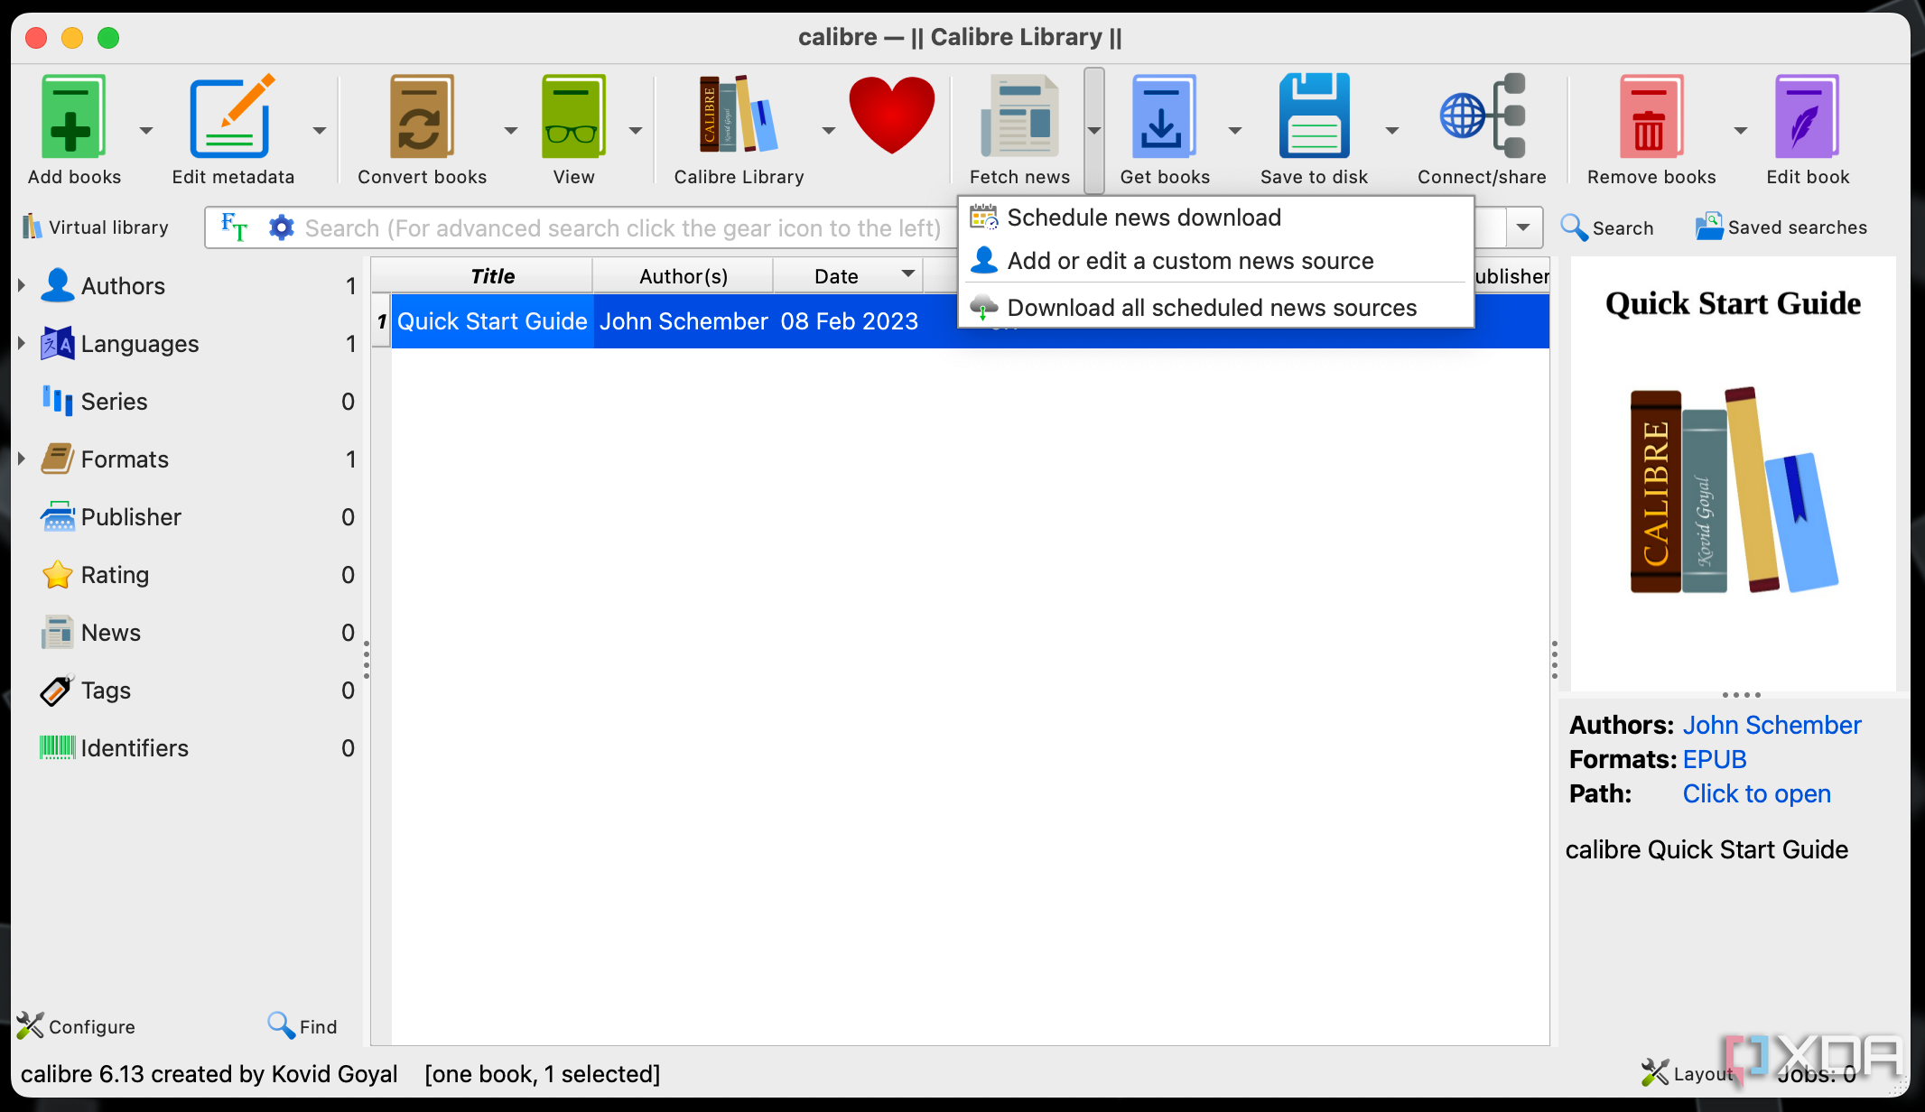Open the Add books dropdown arrow
Screen dimensions: 1925x1112
pyautogui.click(x=145, y=130)
